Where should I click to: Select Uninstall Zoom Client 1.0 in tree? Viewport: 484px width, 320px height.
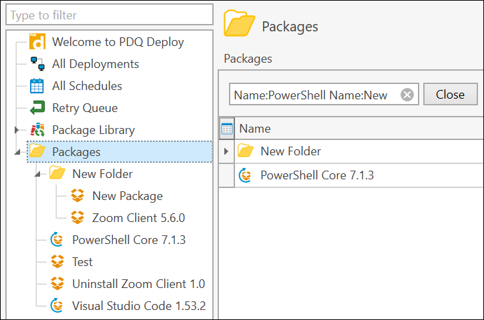tap(138, 284)
